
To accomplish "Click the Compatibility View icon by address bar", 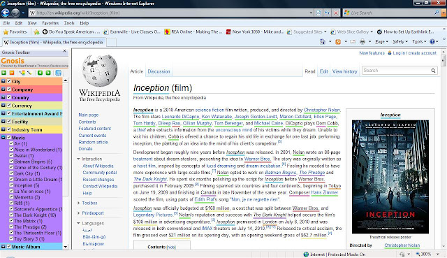I will point(318,13).
